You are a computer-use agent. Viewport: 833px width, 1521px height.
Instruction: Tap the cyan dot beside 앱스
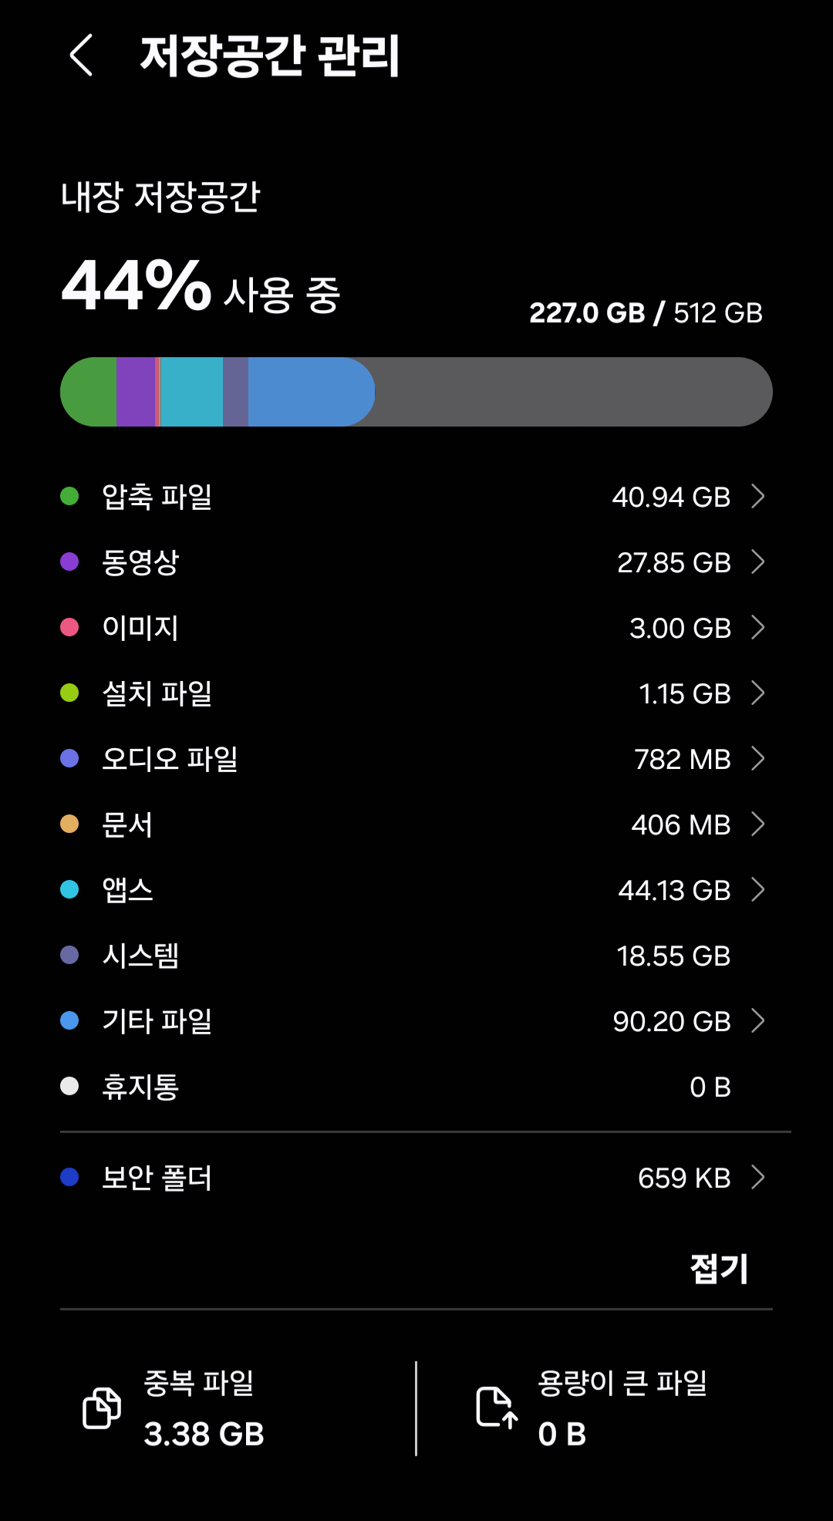tap(69, 889)
